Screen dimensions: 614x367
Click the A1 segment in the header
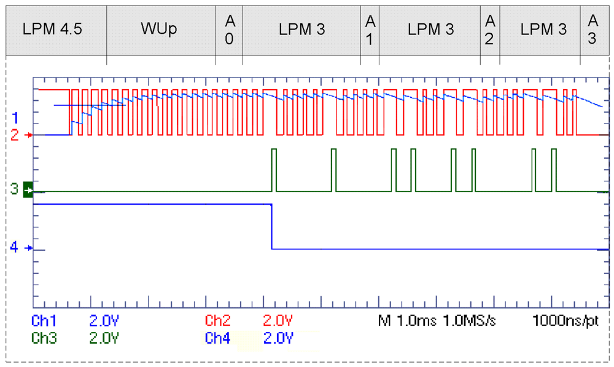[x=370, y=30]
